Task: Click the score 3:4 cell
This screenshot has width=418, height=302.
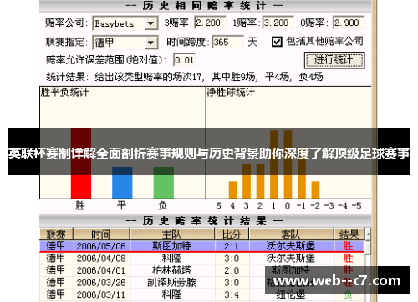Action: coord(232,294)
